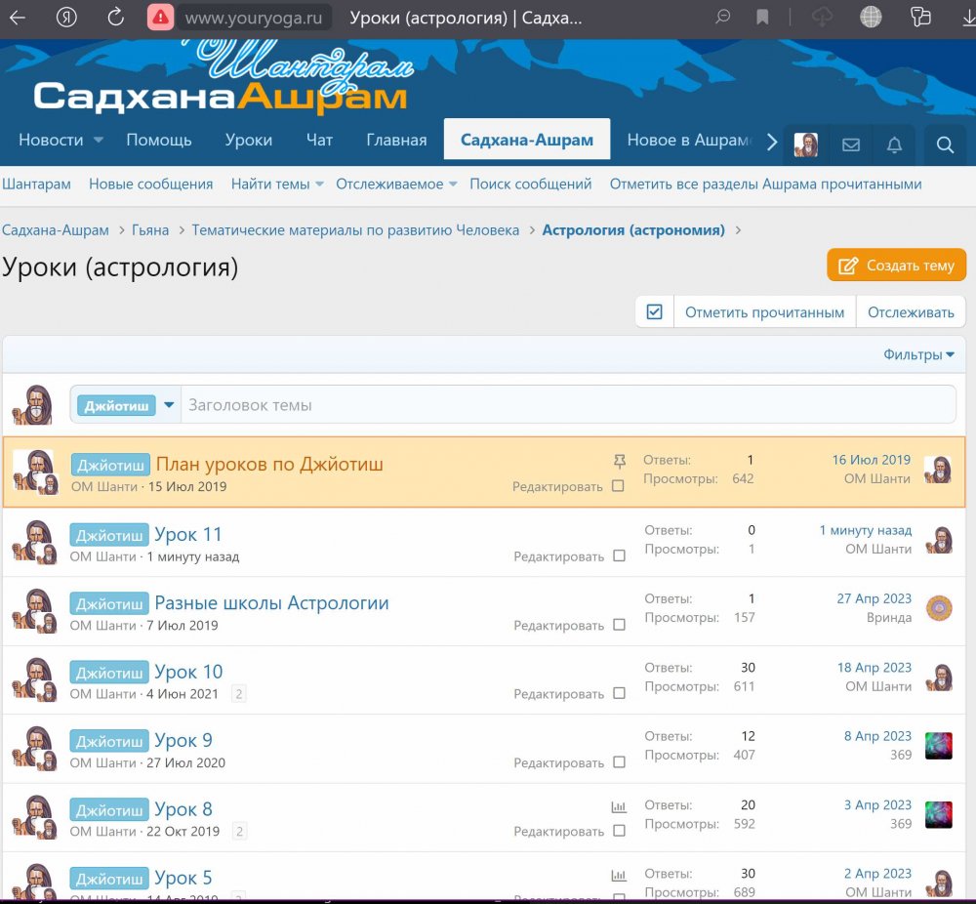Image resolution: width=976 pixels, height=904 pixels.
Task: Open the private messages envelope icon
Action: pos(851,144)
